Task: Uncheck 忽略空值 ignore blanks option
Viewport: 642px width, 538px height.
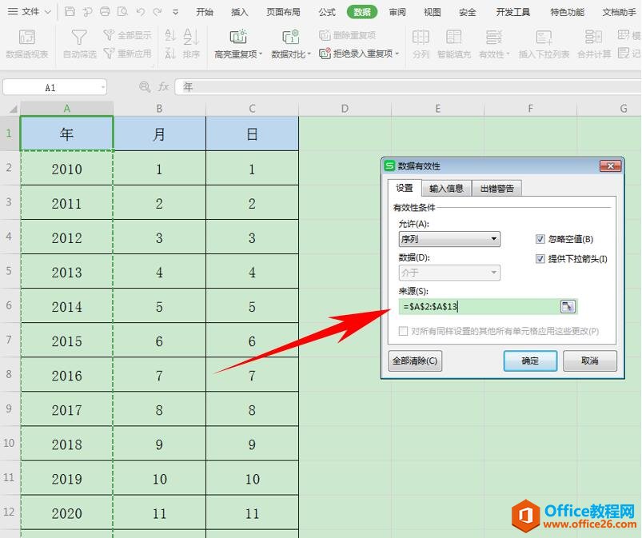Action: (x=540, y=237)
